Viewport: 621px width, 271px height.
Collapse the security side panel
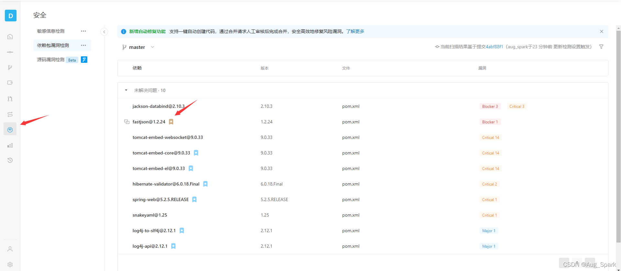coord(104,32)
